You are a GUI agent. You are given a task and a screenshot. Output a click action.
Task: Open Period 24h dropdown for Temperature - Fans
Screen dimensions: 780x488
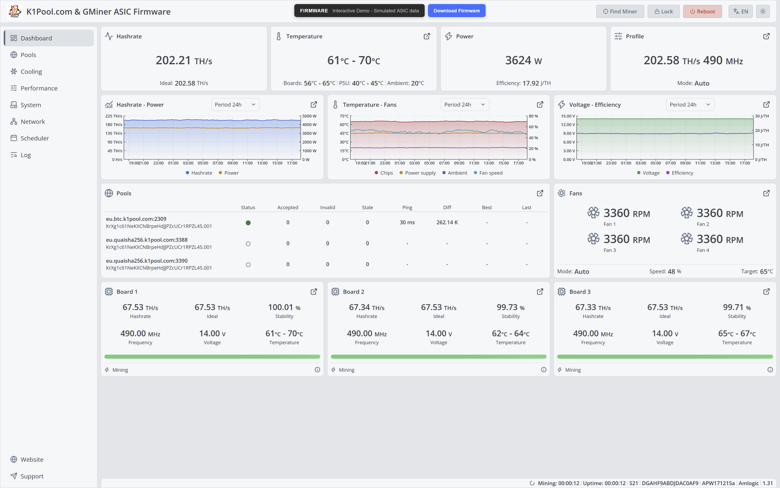(x=465, y=105)
